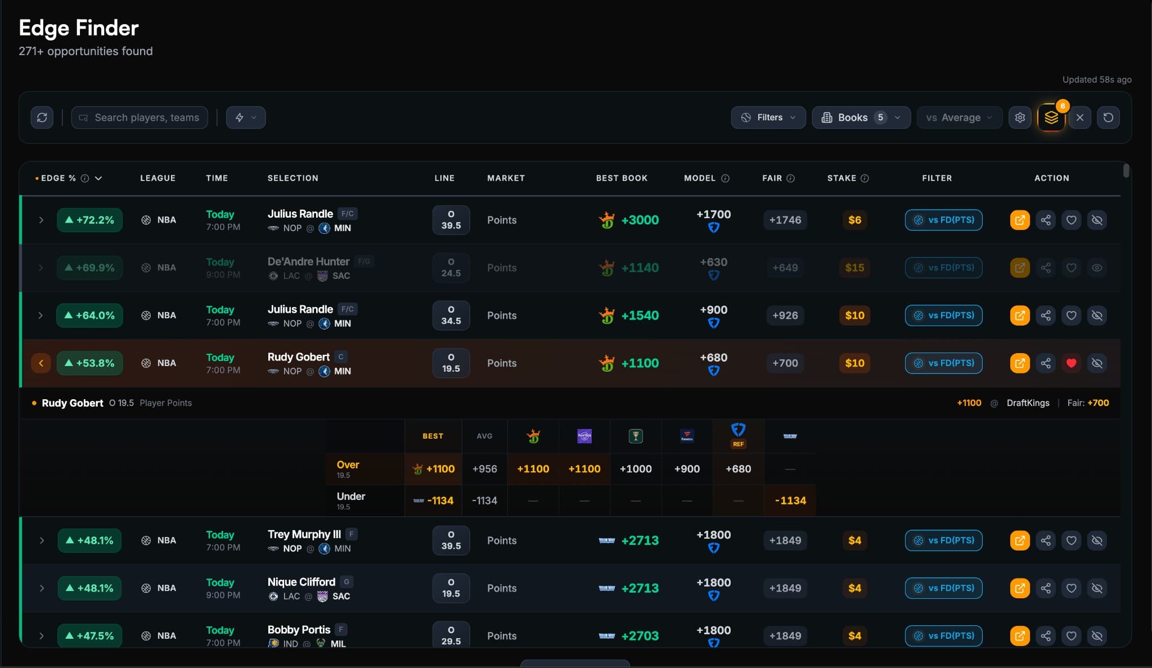Click the DraftKings logo in Gobert odds table
Viewport: 1152px width, 668px height.
pyautogui.click(x=532, y=436)
